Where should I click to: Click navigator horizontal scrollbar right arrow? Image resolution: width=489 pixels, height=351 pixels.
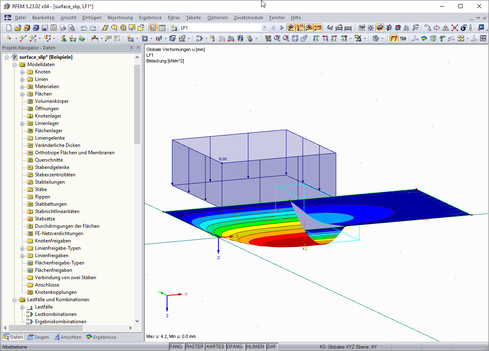tap(130, 328)
